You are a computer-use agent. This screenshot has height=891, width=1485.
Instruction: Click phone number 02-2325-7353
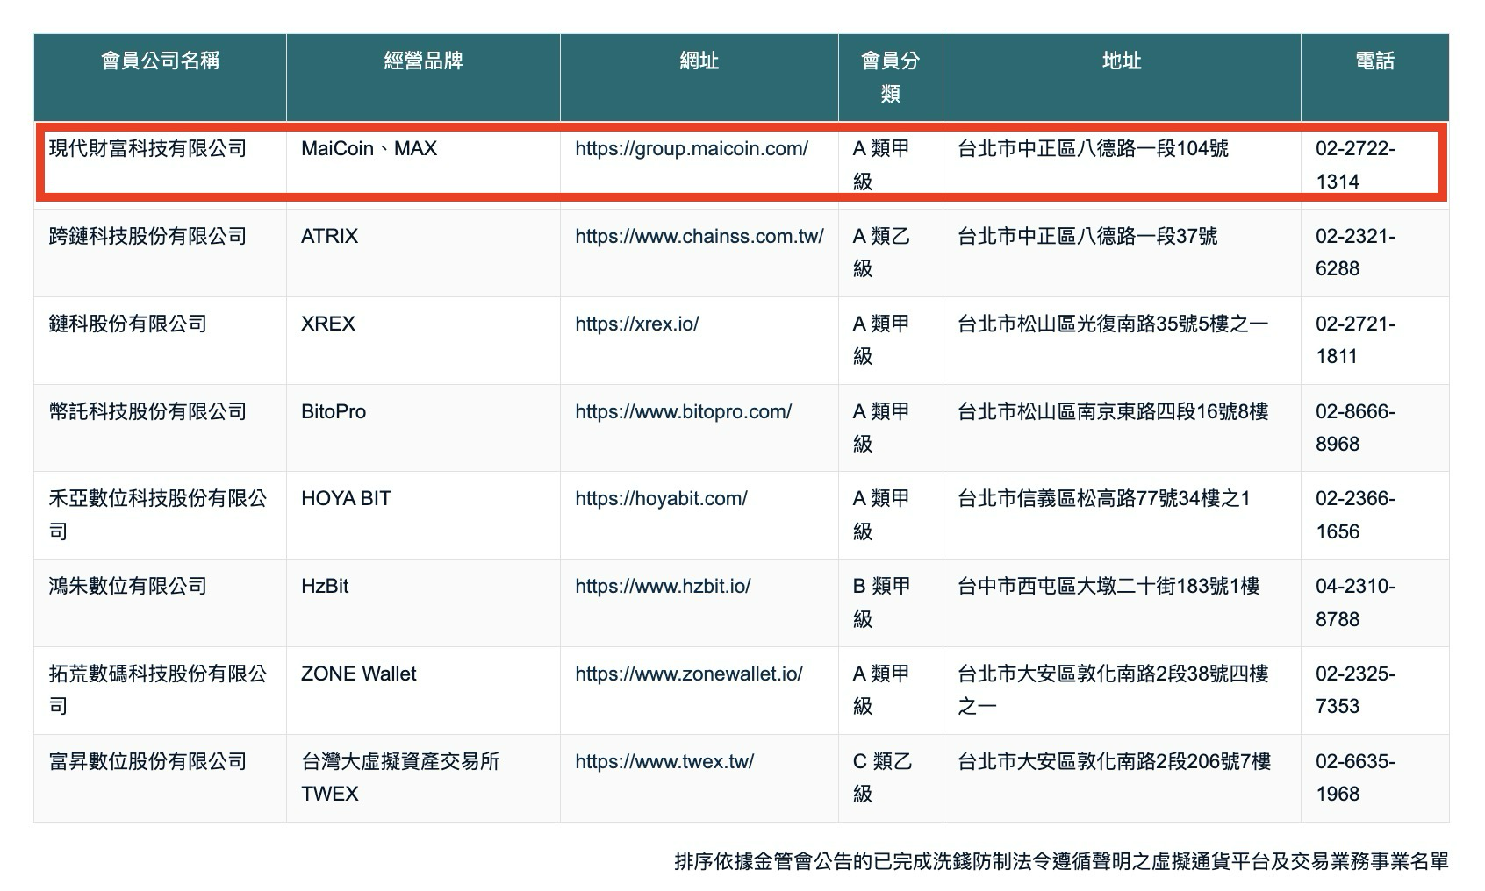coord(1355,689)
